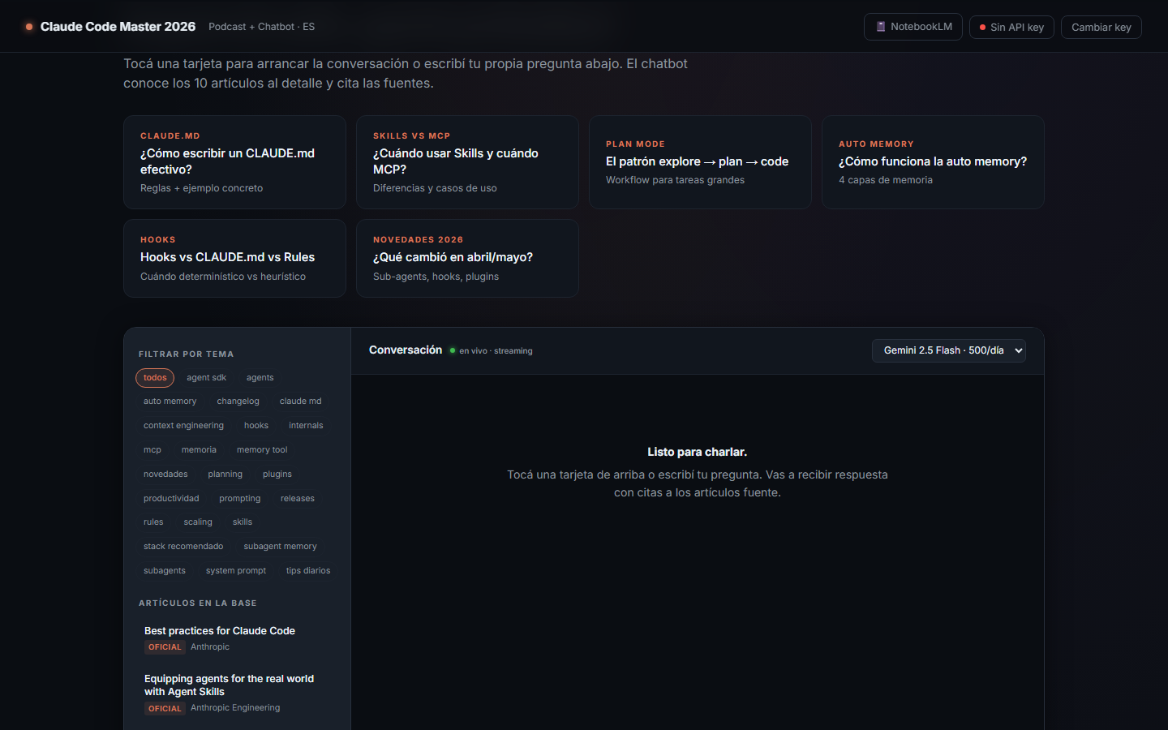Select the 'plugins' filter chip
The height and width of the screenshot is (730, 1168).
(x=277, y=474)
